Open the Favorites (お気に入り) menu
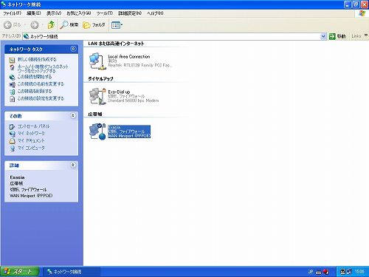 (79, 13)
